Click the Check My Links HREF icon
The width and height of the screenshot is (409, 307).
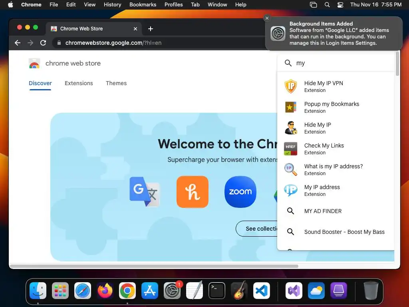[x=291, y=149]
